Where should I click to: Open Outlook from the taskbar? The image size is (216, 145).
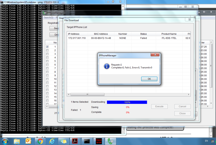28,141
